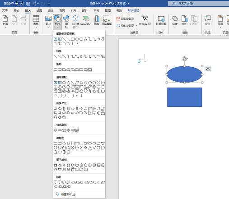The width and height of the screenshot is (229, 199).
Task: Click the Save icon in title bar
Action: click(28, 4)
